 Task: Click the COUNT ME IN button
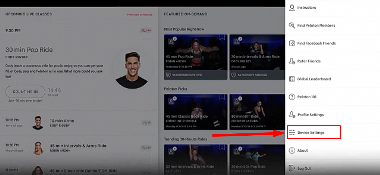pyautogui.click(x=25, y=92)
